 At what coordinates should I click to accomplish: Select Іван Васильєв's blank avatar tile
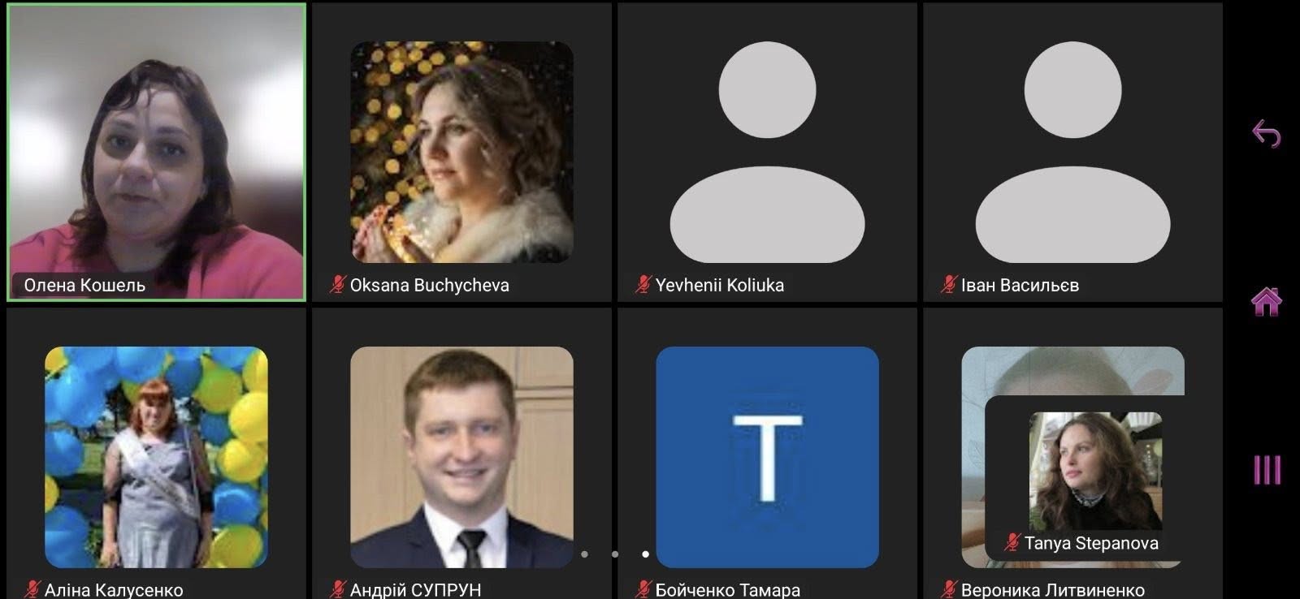(1072, 152)
